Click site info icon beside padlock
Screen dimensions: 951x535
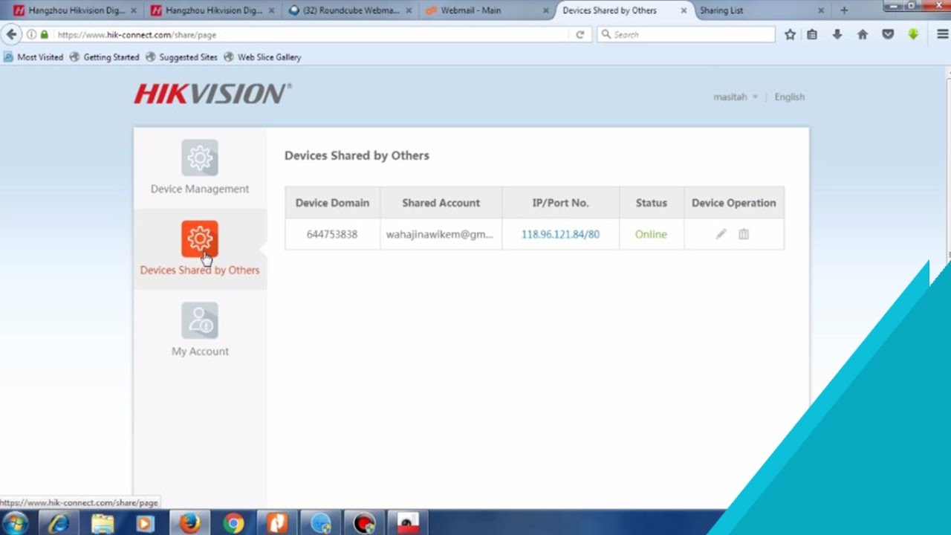pos(31,34)
